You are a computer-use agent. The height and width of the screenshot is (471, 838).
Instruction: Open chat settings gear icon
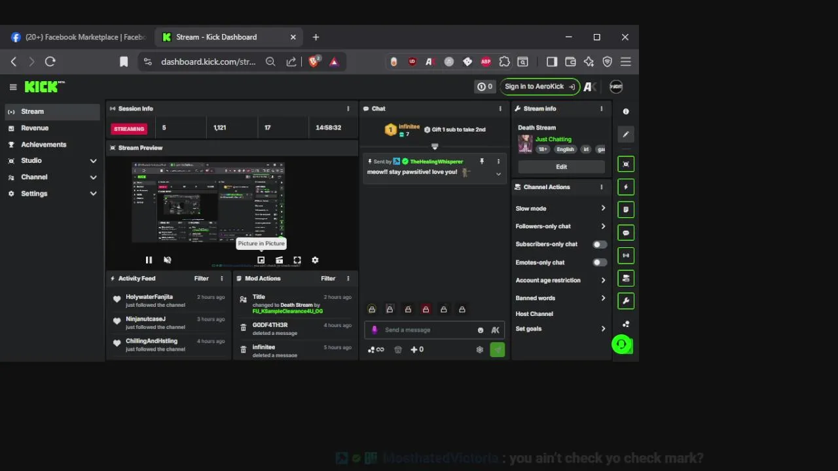coord(479,349)
